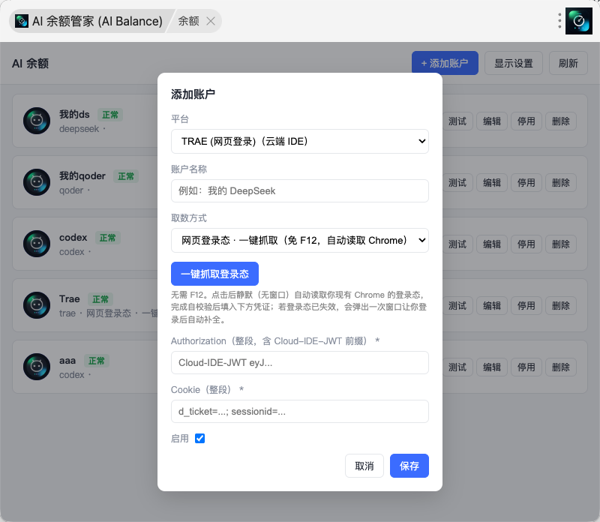The image size is (600, 522).
Task: Click the 我的qoder account avatar icon
Action: coord(37,182)
